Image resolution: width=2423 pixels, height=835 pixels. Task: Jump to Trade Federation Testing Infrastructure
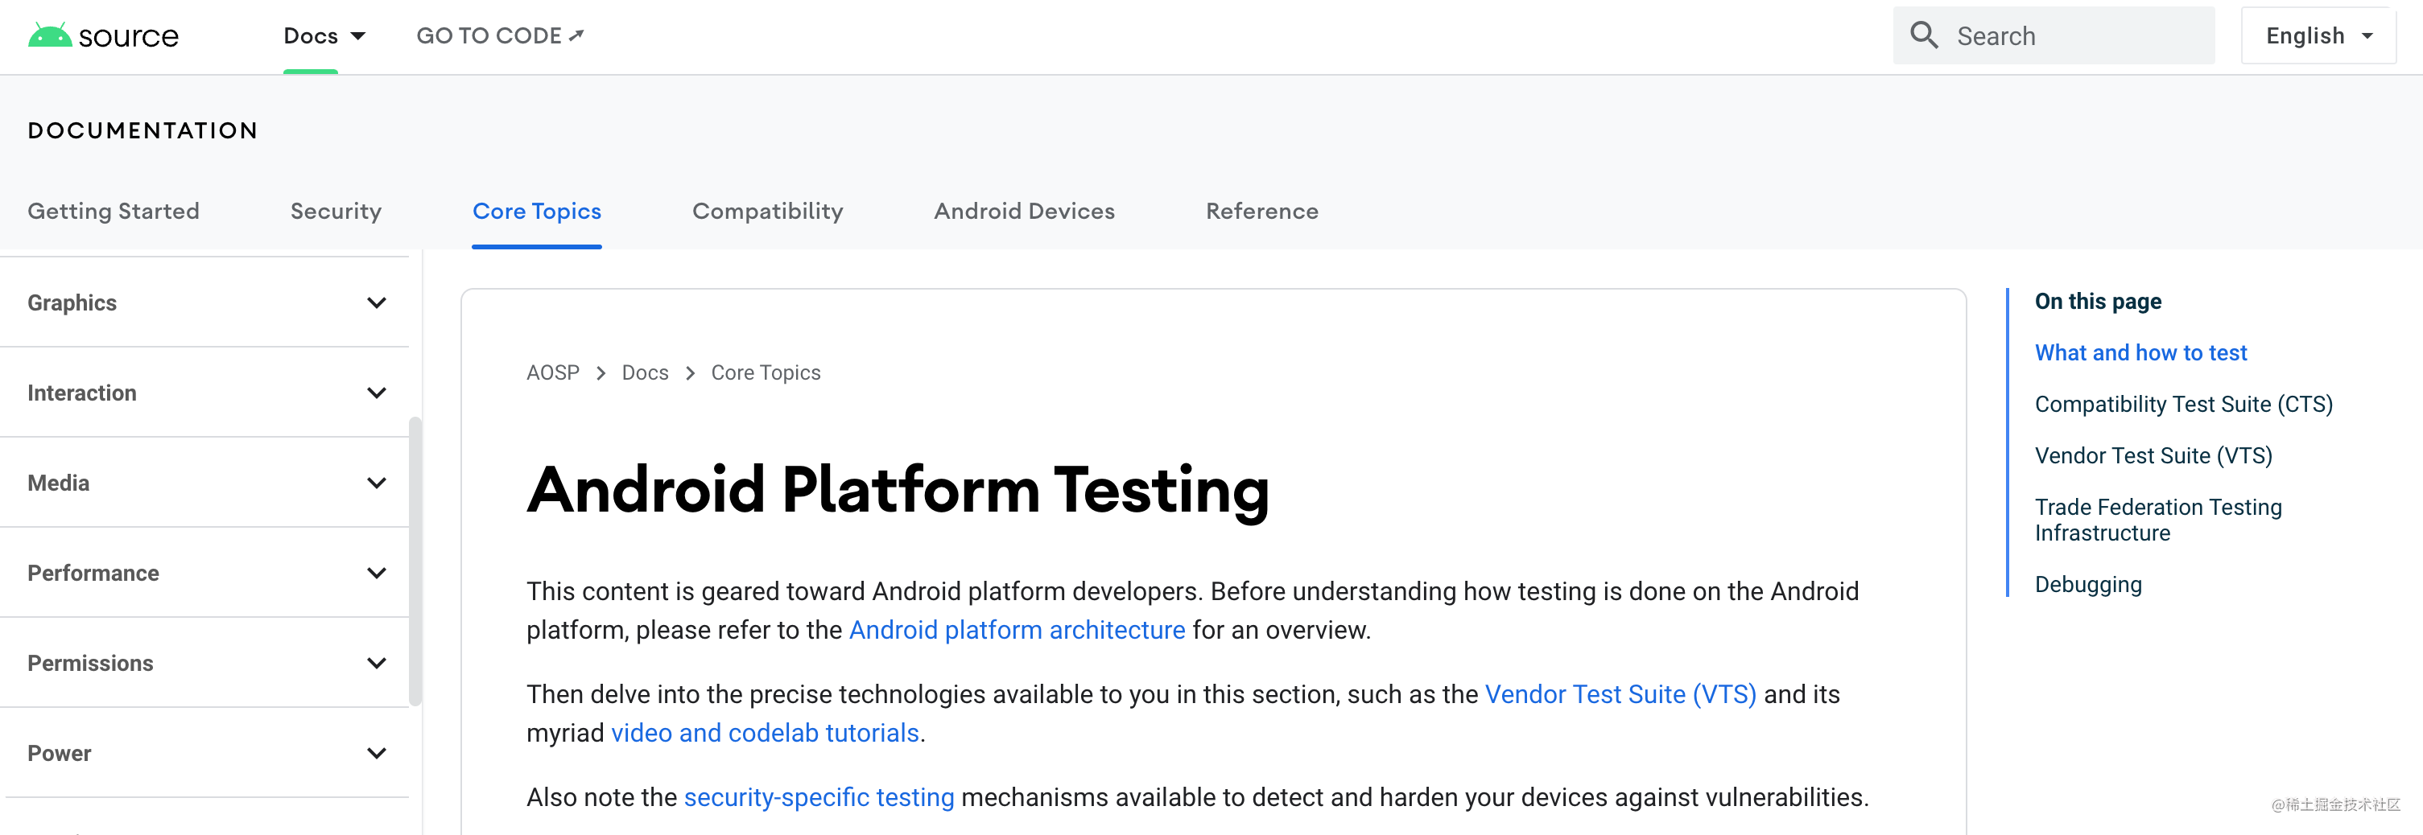(2157, 520)
